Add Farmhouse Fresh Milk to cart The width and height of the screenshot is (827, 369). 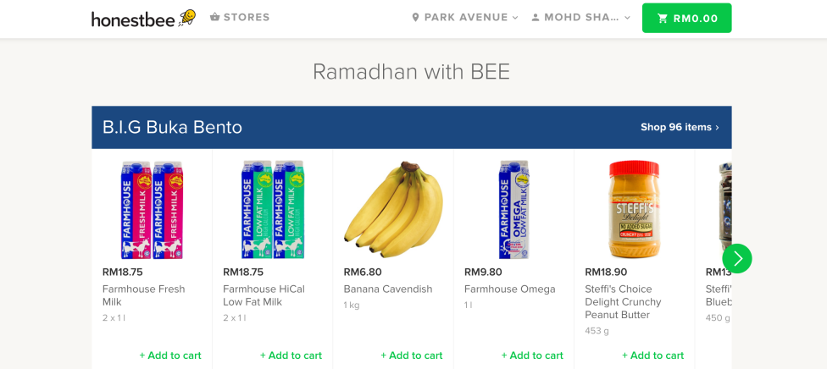pos(170,355)
